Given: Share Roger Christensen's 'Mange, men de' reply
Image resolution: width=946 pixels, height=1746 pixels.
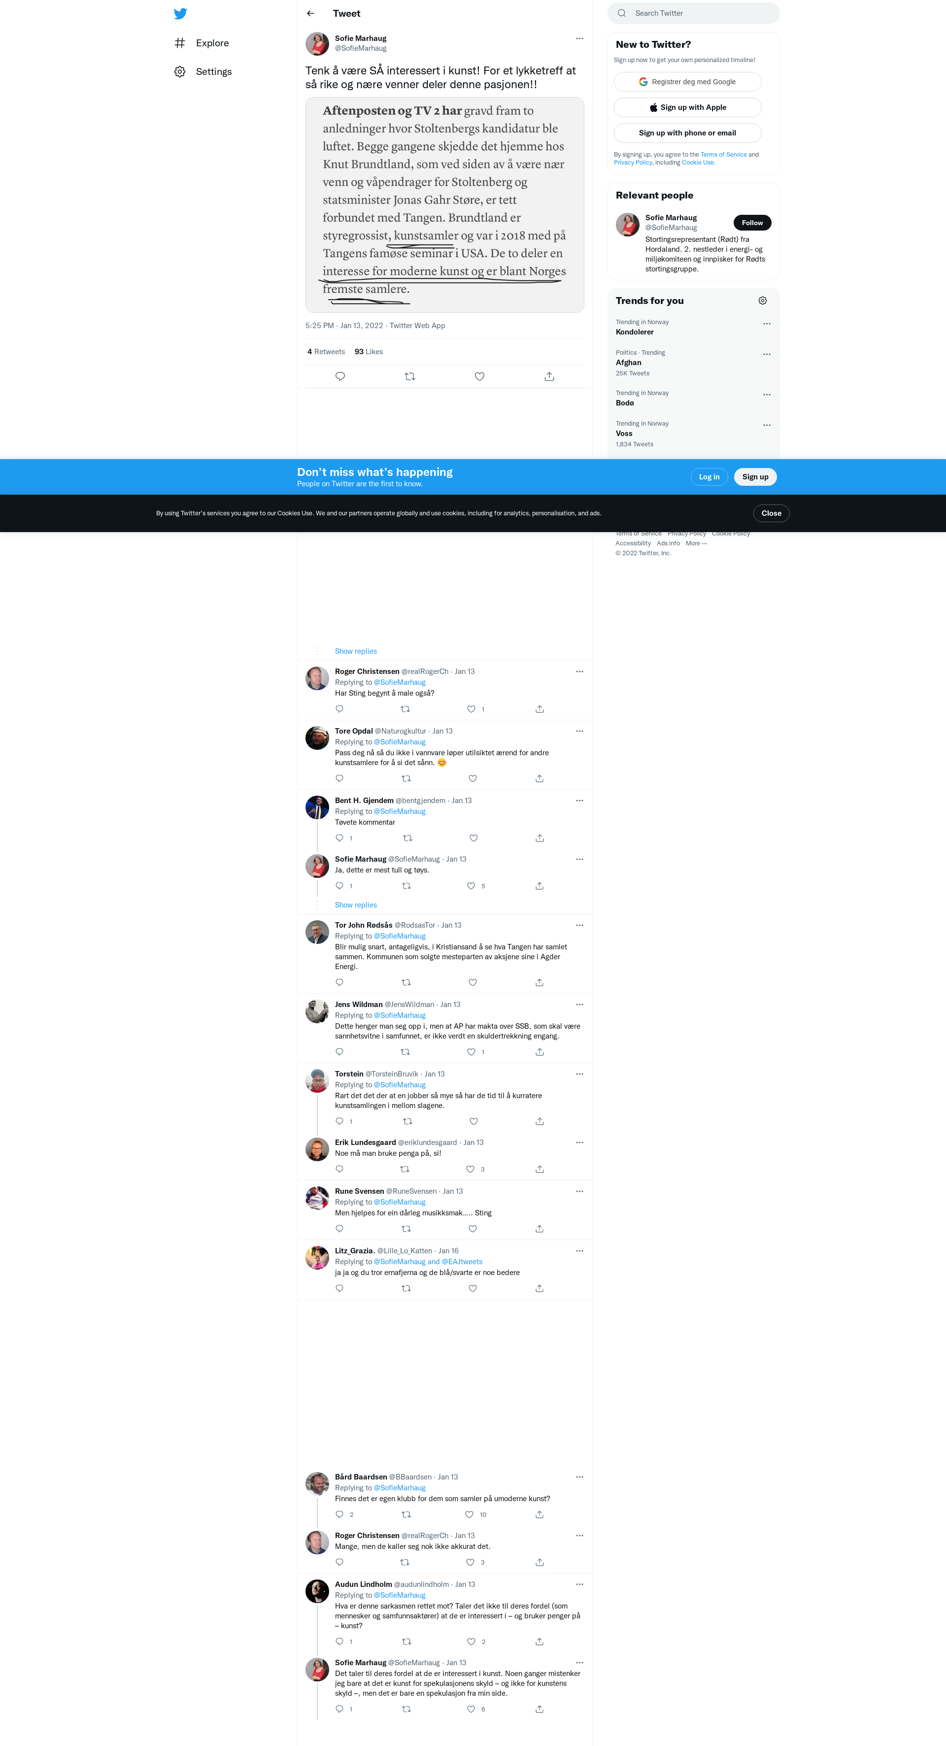Looking at the screenshot, I should click(x=540, y=1562).
